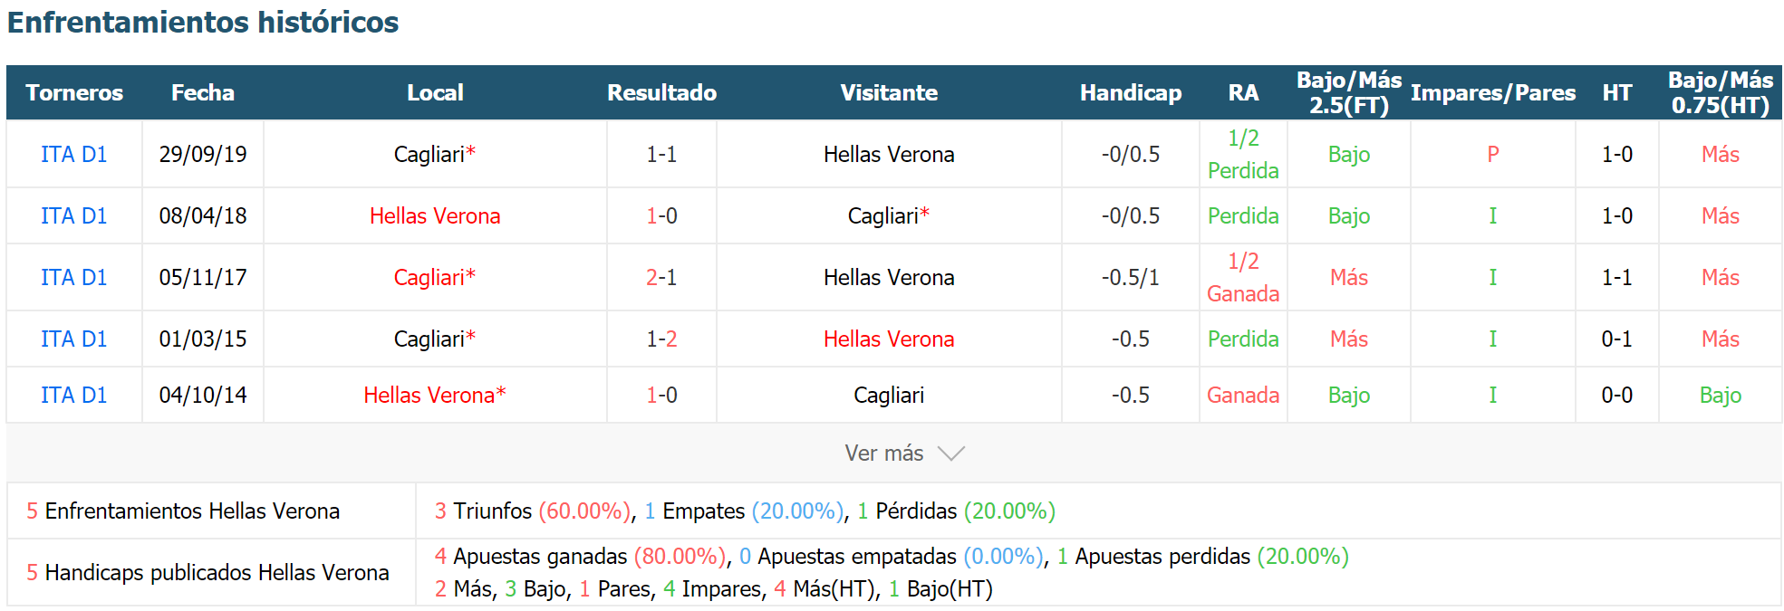Click the 2-1 result on 05/11/17
Screen dimensions: 1784x611
662,278
